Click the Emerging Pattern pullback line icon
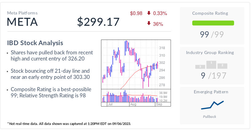The image size is (251, 132). (x=212, y=105)
